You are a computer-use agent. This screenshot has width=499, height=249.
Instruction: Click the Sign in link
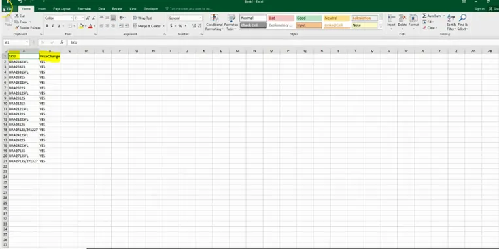pyautogui.click(x=479, y=9)
